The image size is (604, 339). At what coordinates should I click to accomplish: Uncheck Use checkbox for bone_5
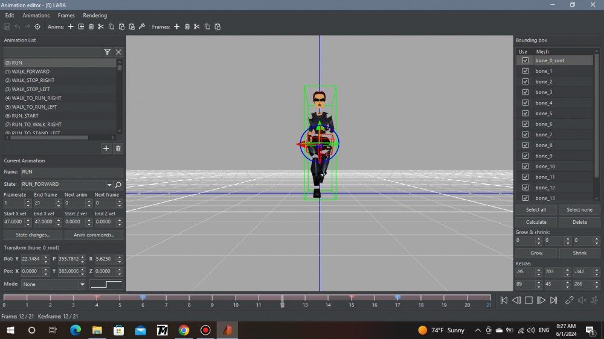525,113
